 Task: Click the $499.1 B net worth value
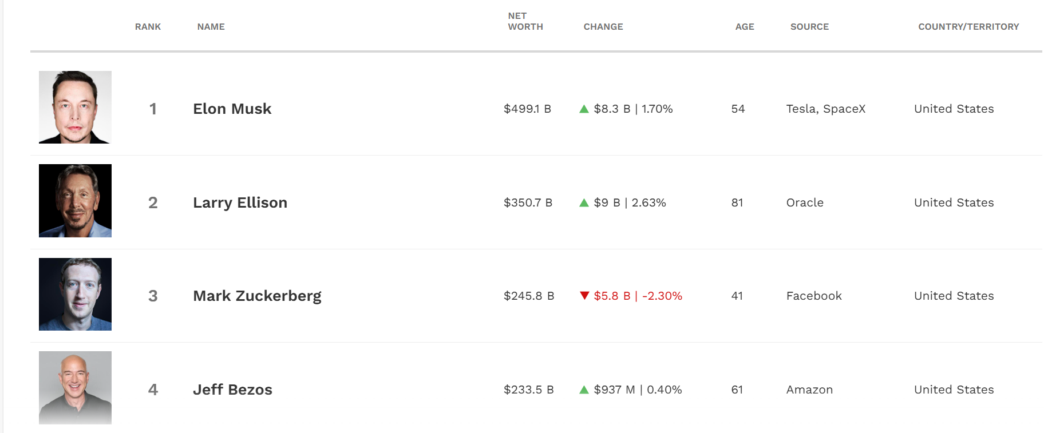click(x=527, y=109)
